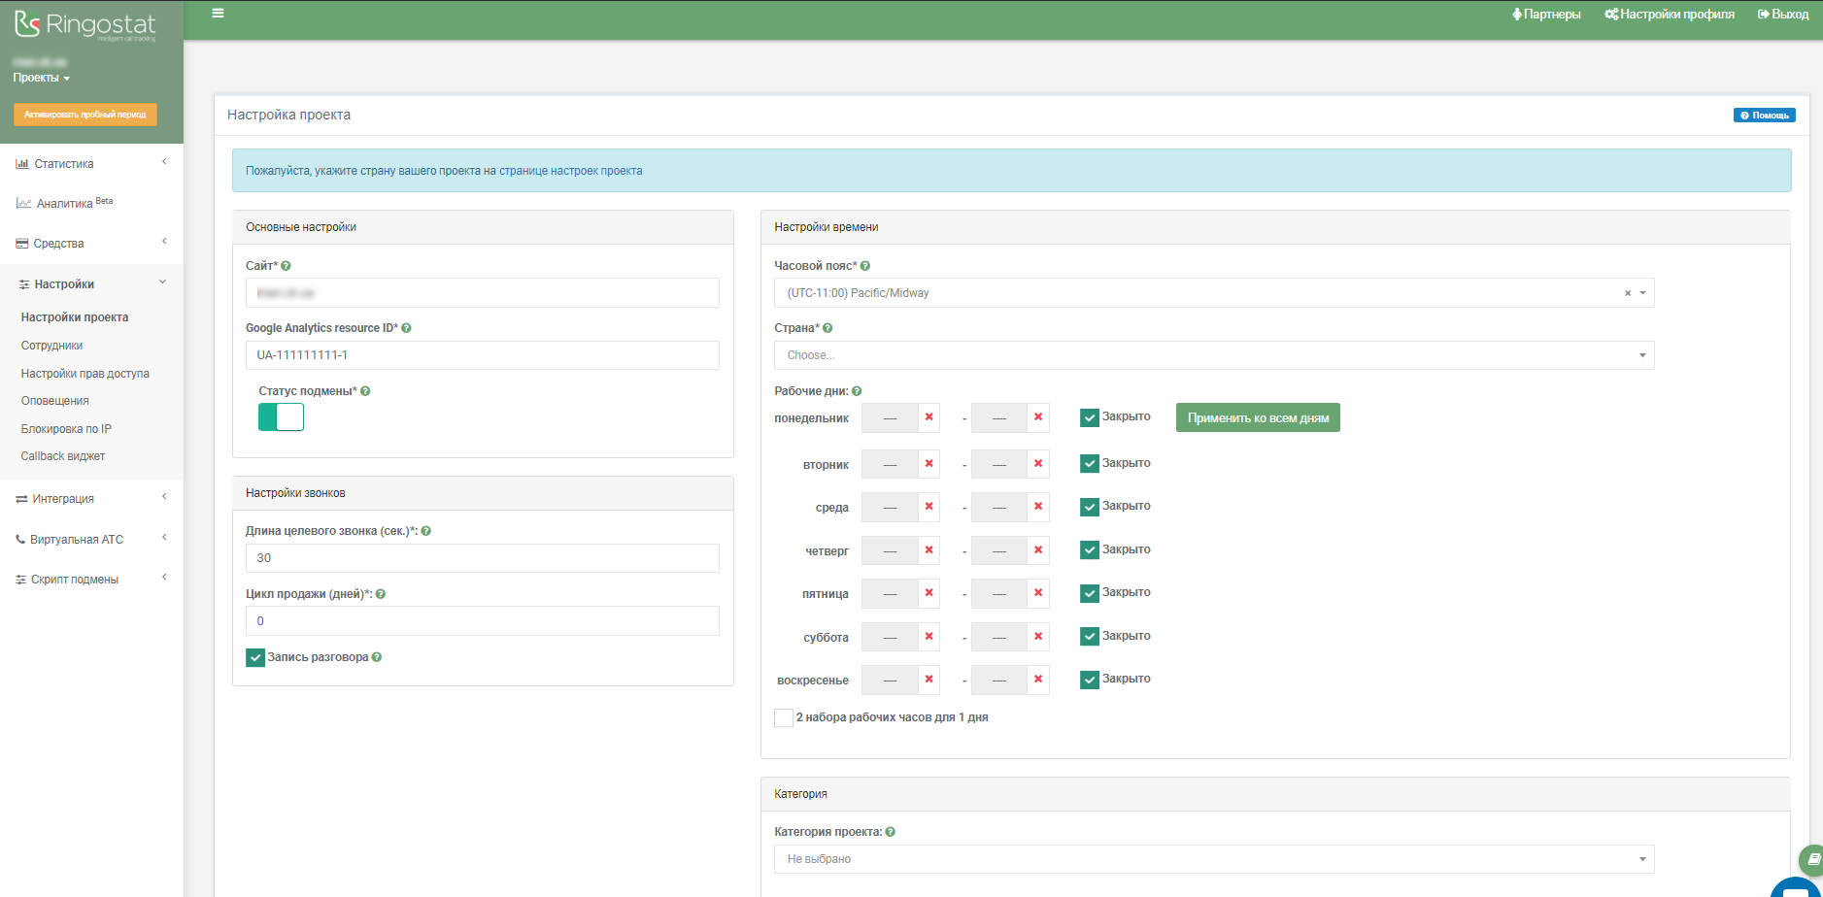Viewport: 1823px width, 897px height.
Task: Open Callback виджет page
Action: pyautogui.click(x=63, y=456)
